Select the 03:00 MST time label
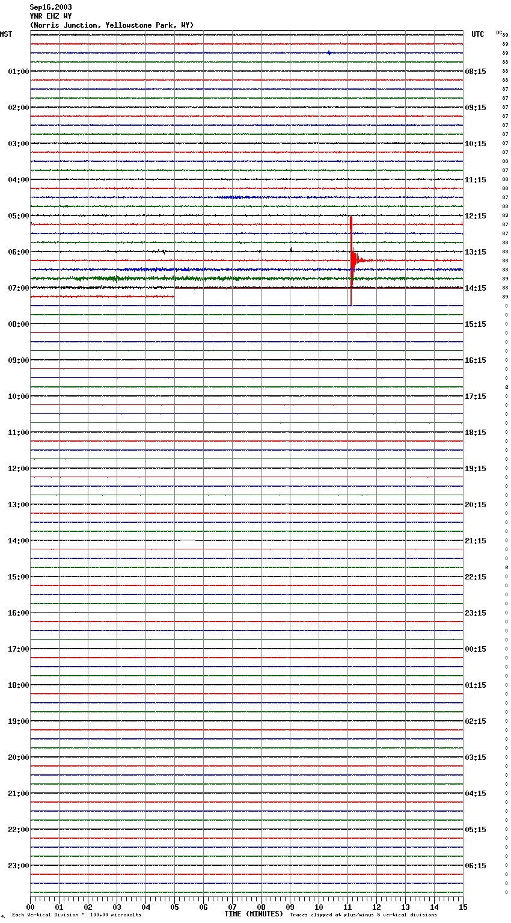The image size is (511, 923). pos(19,144)
